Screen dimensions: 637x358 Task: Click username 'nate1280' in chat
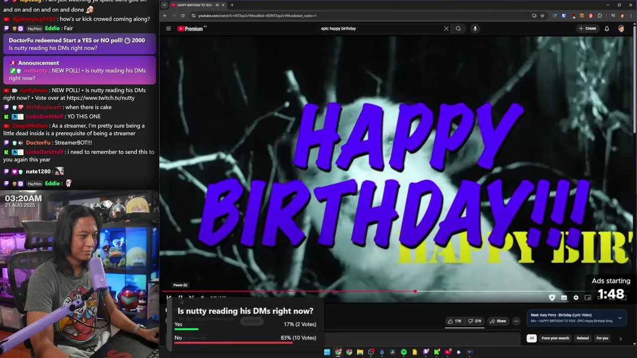point(38,172)
